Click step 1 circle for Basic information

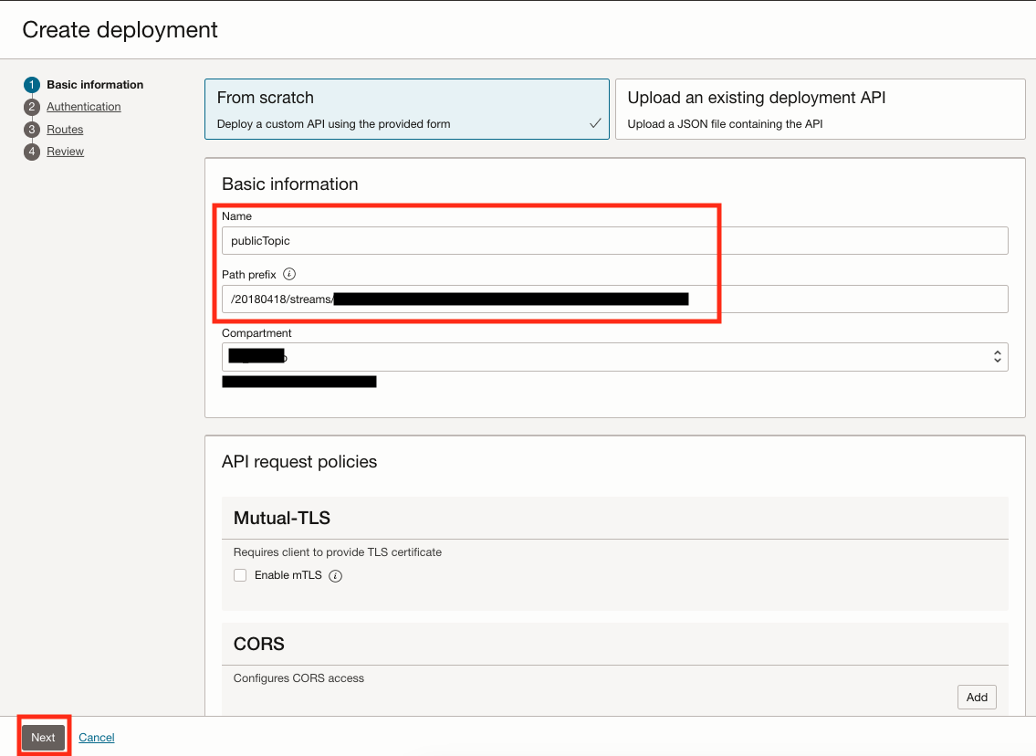(x=32, y=85)
